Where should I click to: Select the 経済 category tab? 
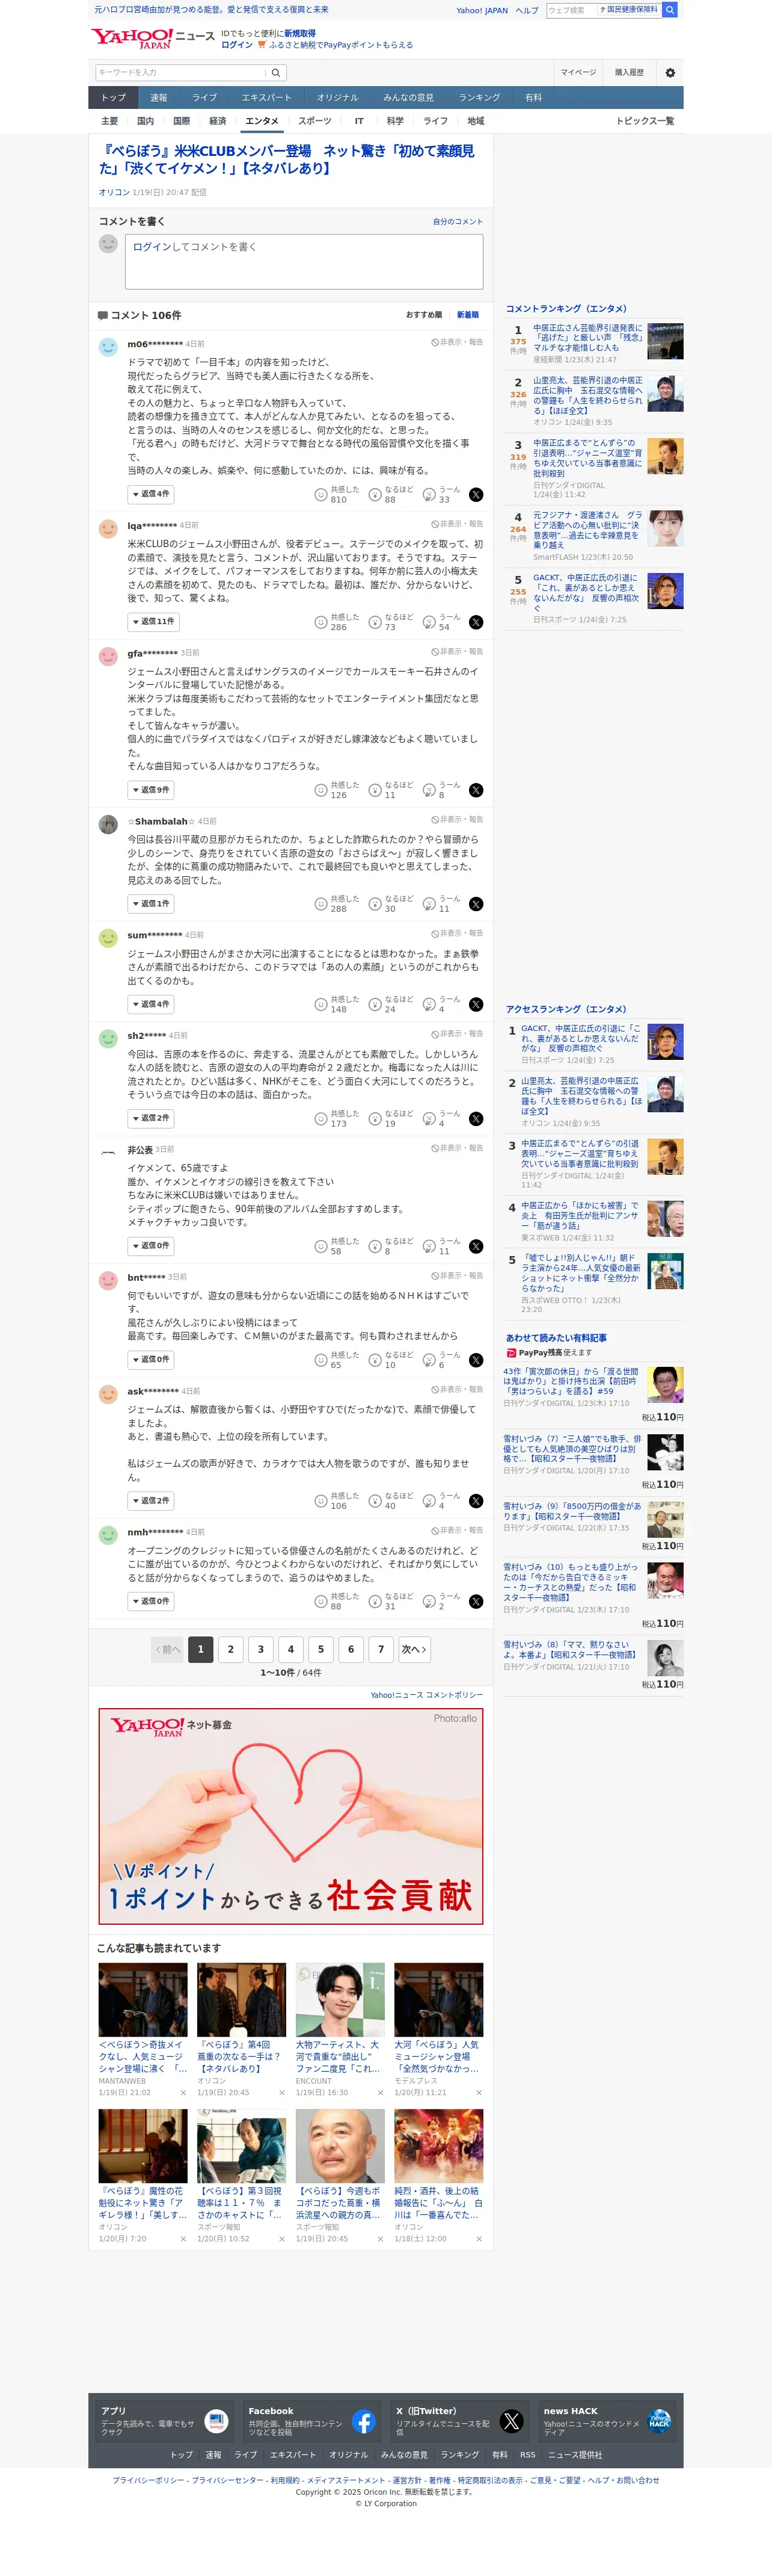point(218,121)
